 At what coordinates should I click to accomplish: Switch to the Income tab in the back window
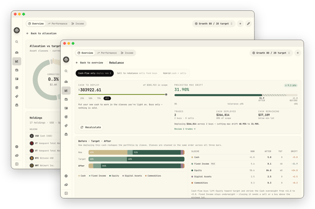(x=78, y=24)
